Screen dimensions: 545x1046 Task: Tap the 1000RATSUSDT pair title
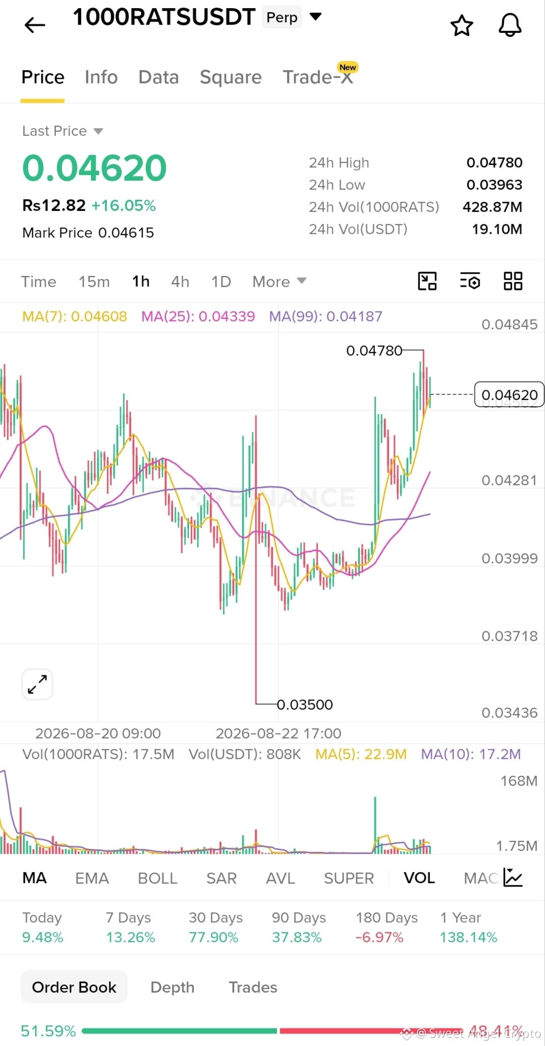(164, 17)
